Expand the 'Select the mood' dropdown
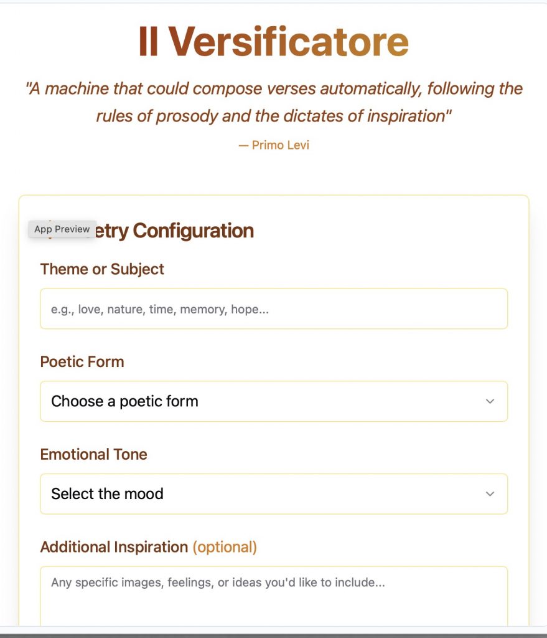This screenshot has height=638, width=547. pos(274,494)
